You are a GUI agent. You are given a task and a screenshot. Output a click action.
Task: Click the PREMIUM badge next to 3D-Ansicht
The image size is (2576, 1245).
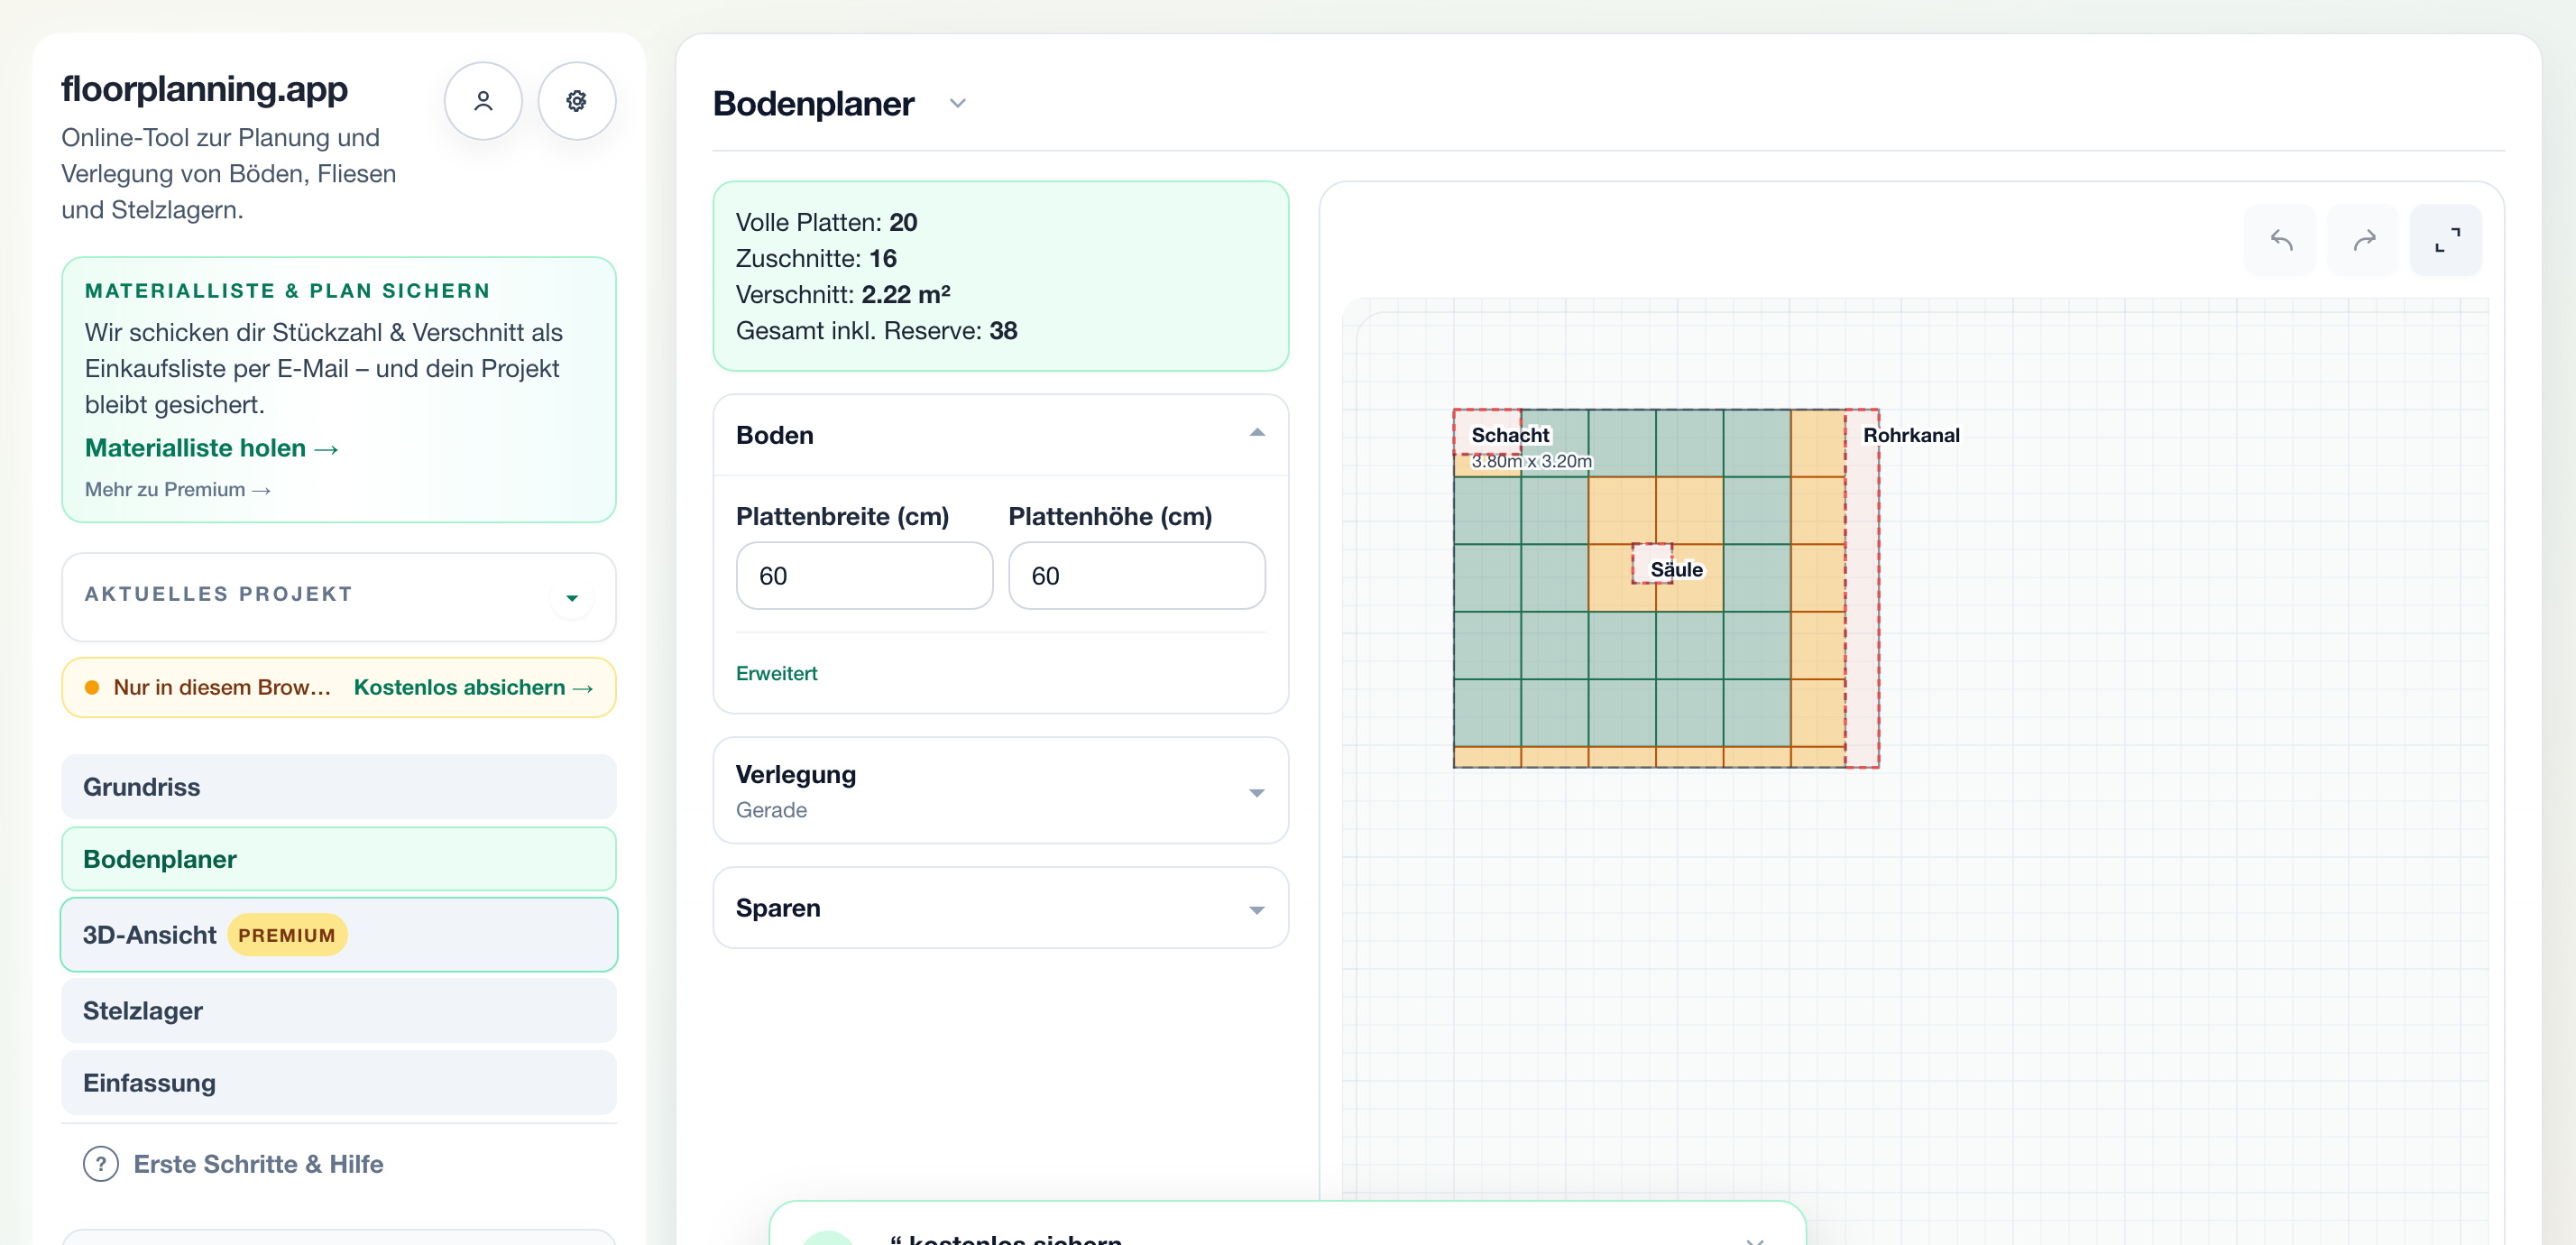287,935
